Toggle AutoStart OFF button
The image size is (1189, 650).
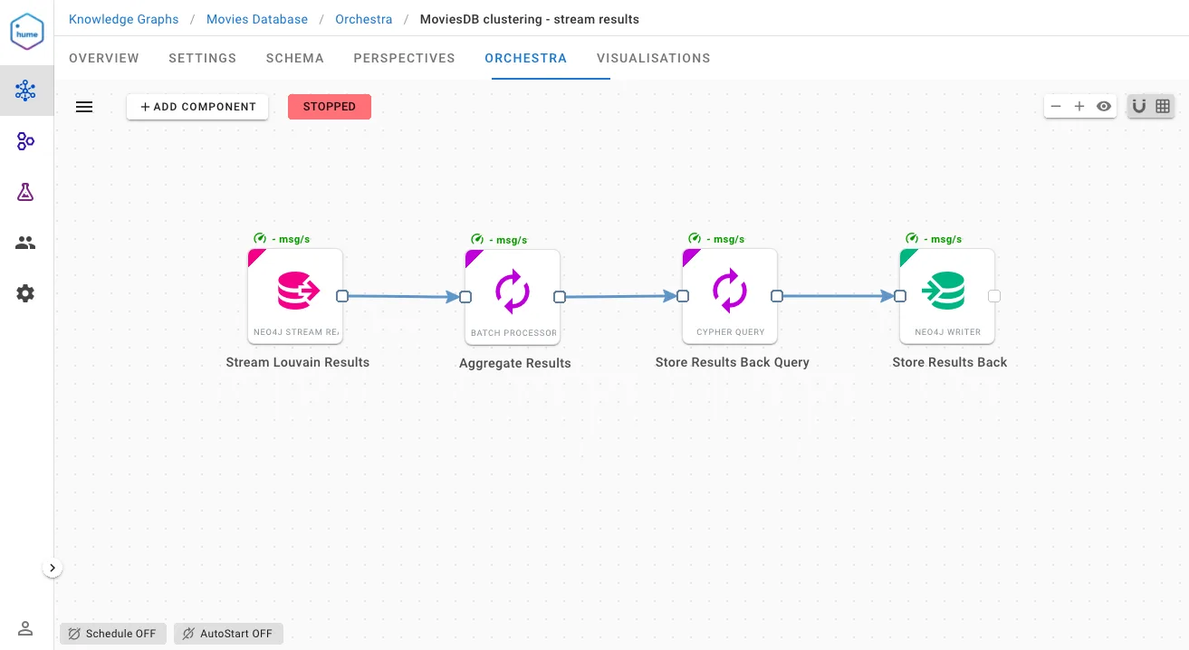tap(228, 634)
